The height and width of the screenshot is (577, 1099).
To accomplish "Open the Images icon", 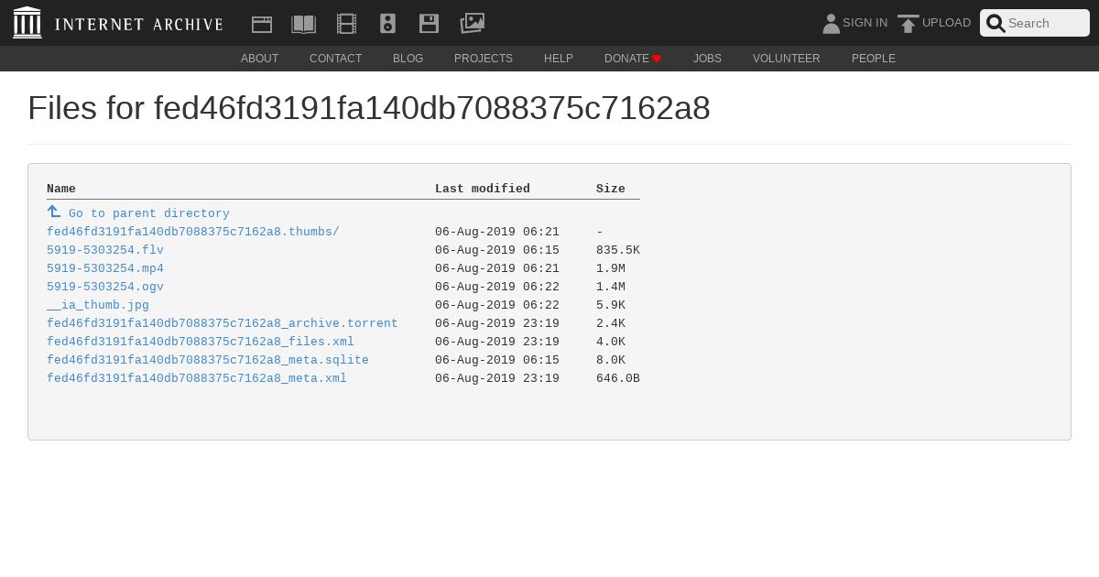I will click(472, 23).
